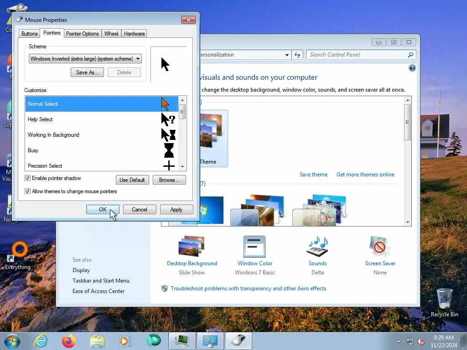
Task: Switch to the Pointers tab
Action: (52, 33)
